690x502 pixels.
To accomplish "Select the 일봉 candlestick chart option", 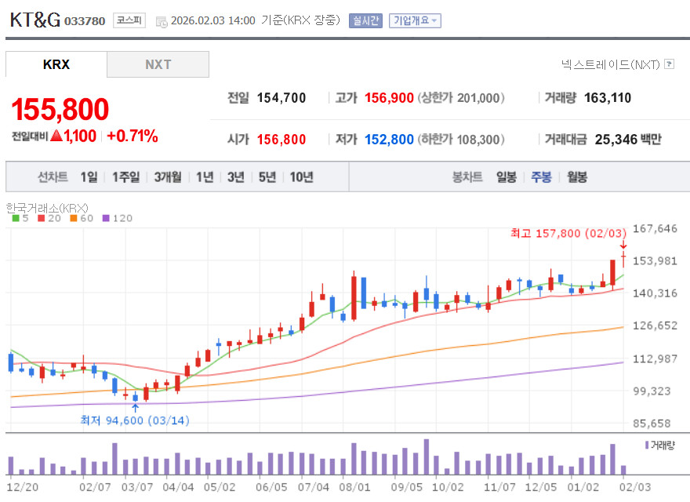I will (506, 177).
